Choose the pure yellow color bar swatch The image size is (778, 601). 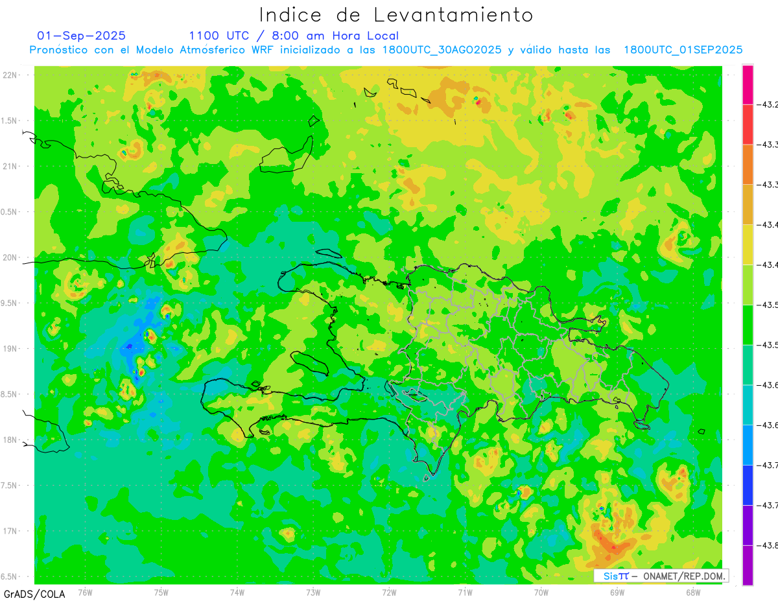click(748, 244)
